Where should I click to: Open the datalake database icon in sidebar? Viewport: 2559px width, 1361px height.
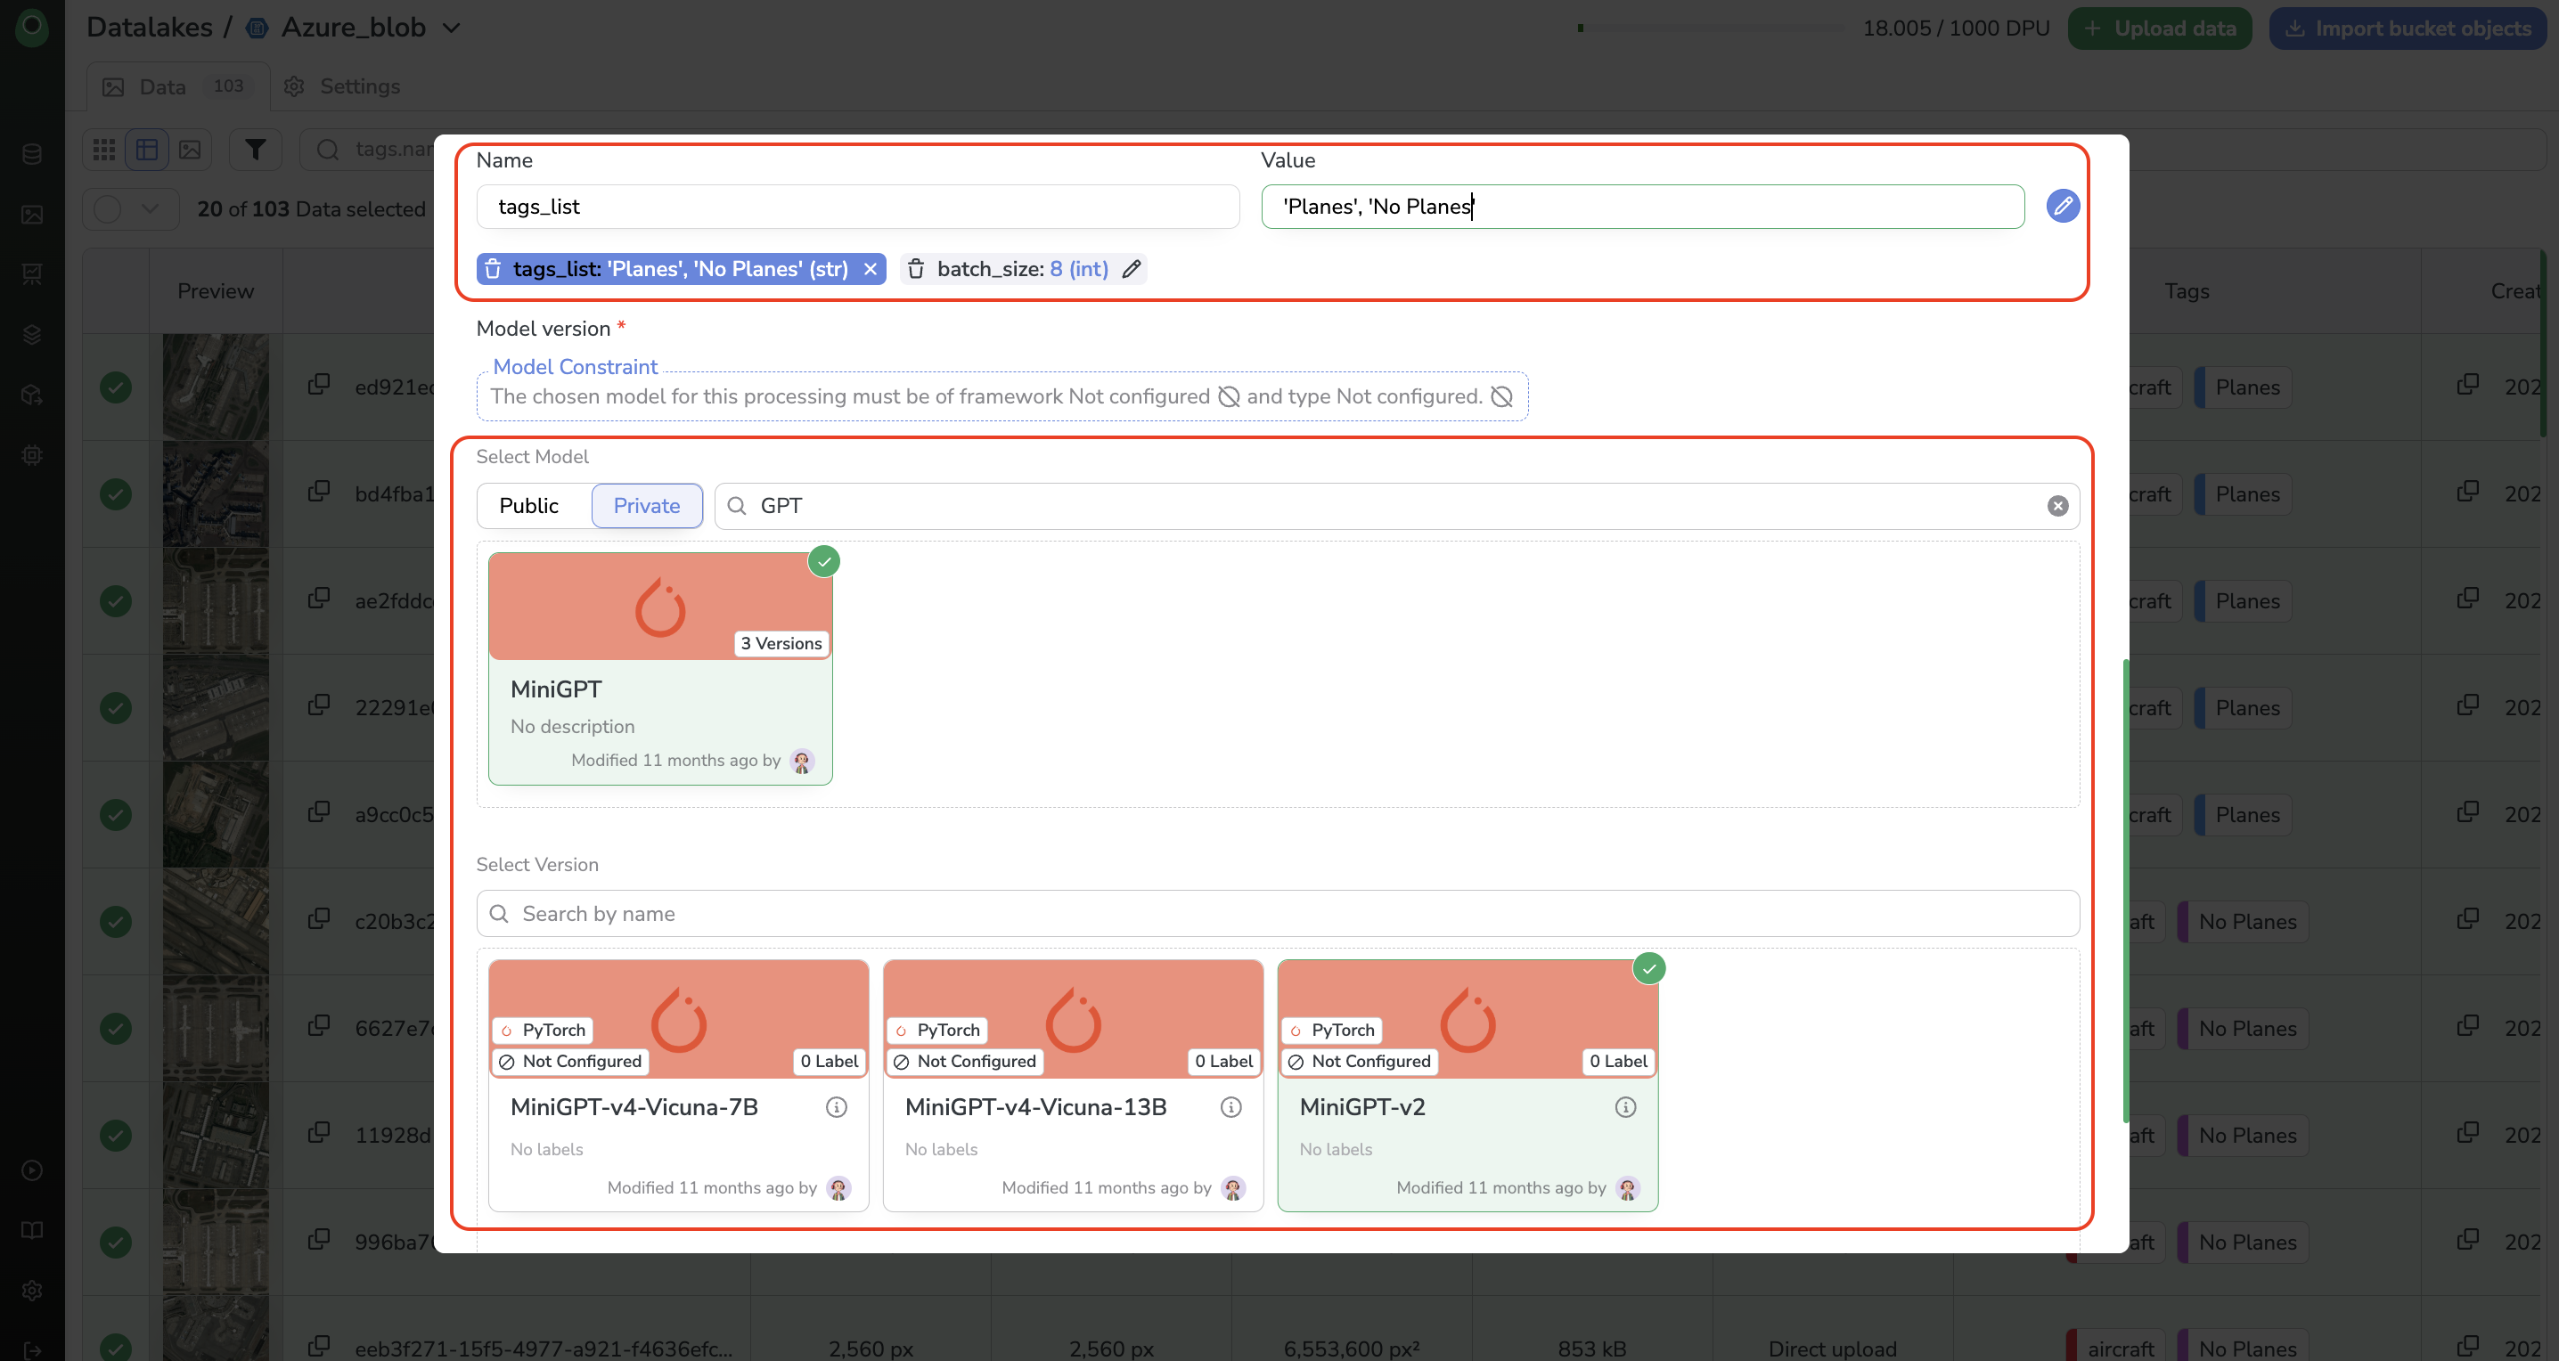tap(32, 154)
